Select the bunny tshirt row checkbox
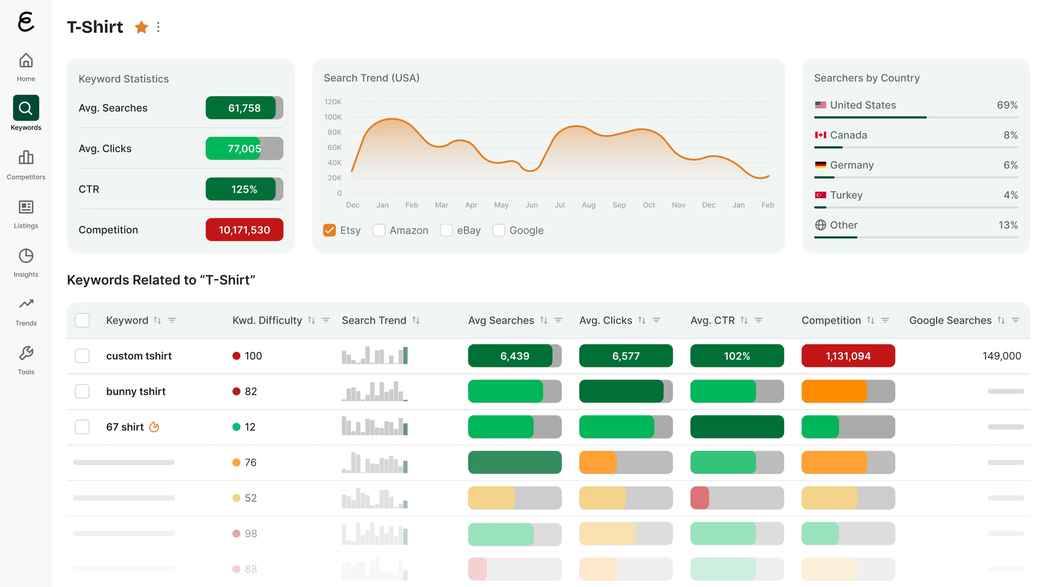This screenshot has width=1045, height=587. click(82, 391)
